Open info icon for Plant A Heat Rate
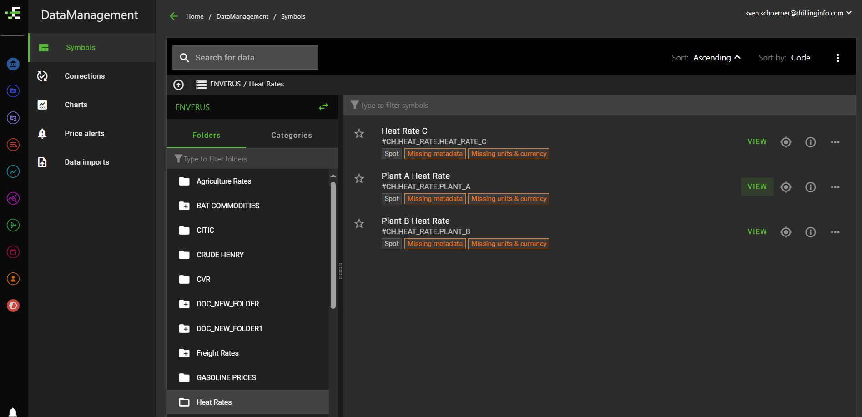This screenshot has width=862, height=417. [810, 187]
